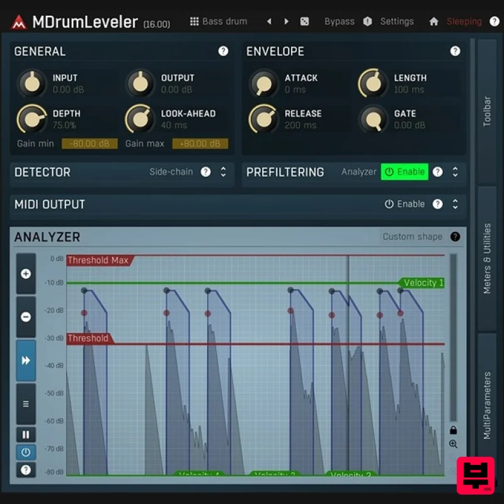
Task: Click the Bypass button
Action: tap(339, 21)
